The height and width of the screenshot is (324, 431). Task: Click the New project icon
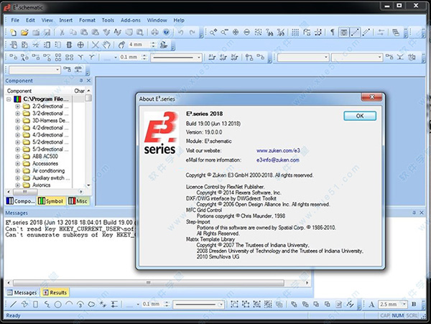[x=13, y=32]
